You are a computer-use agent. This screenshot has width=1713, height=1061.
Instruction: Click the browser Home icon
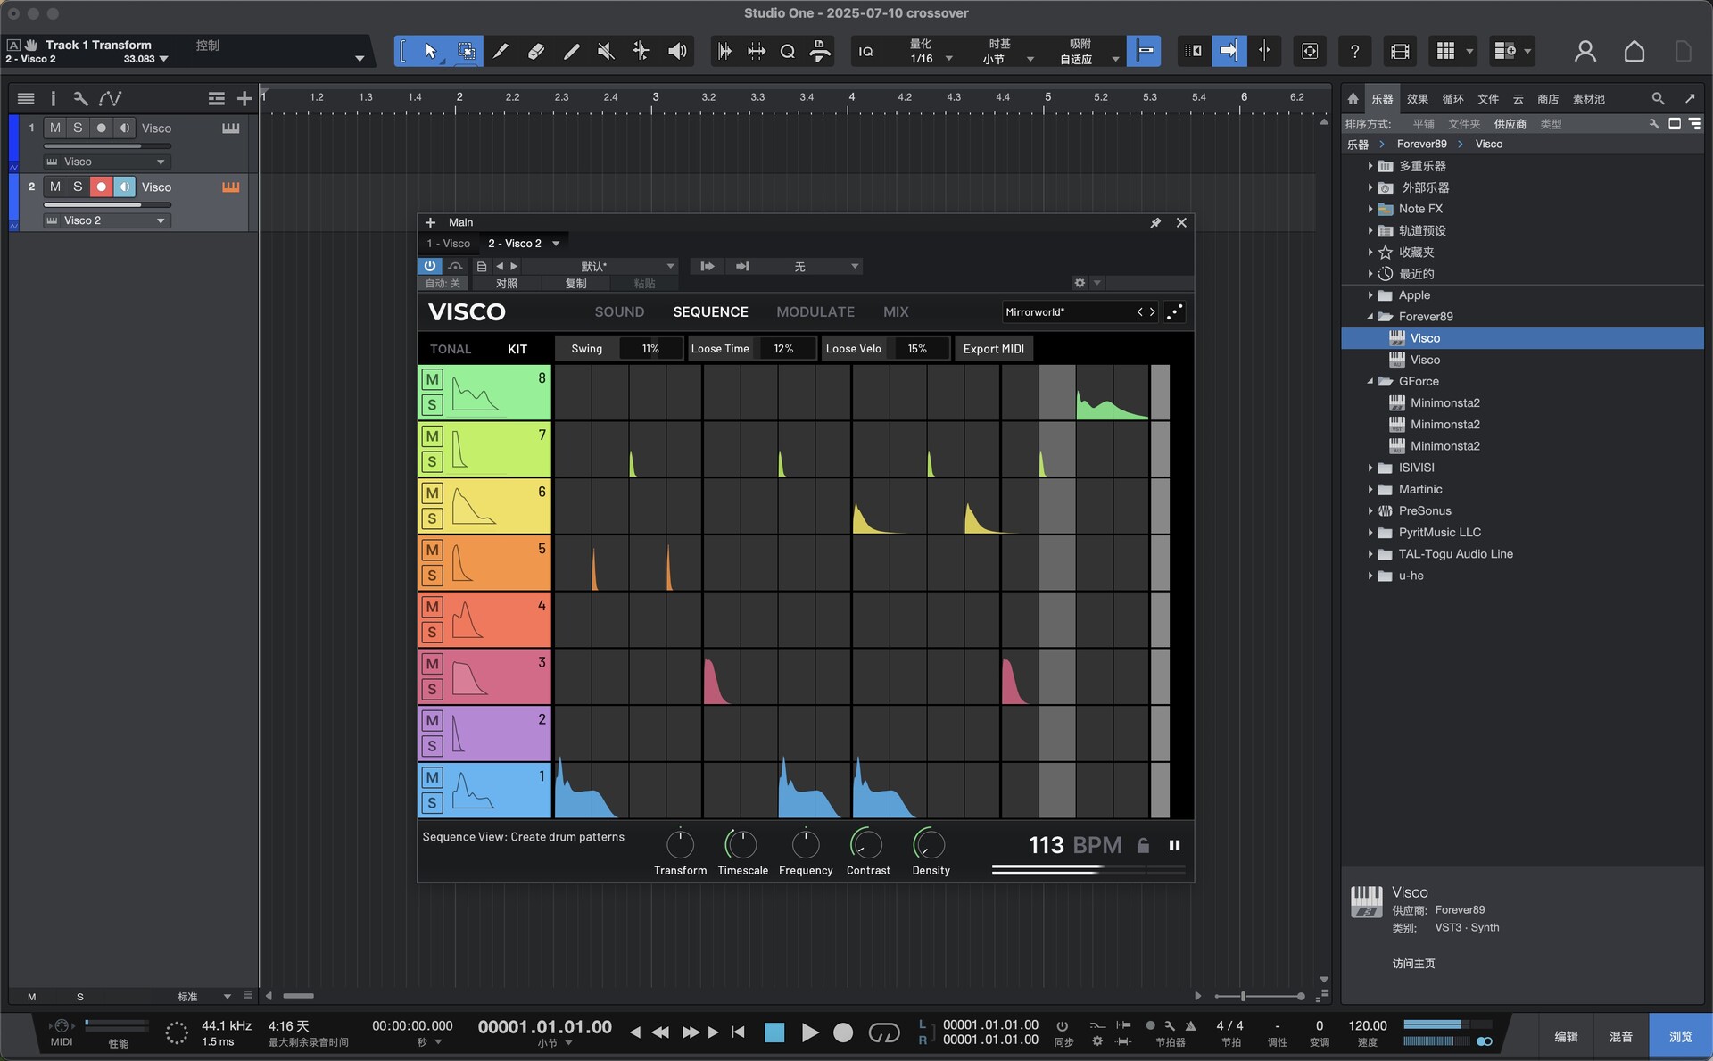(x=1353, y=98)
